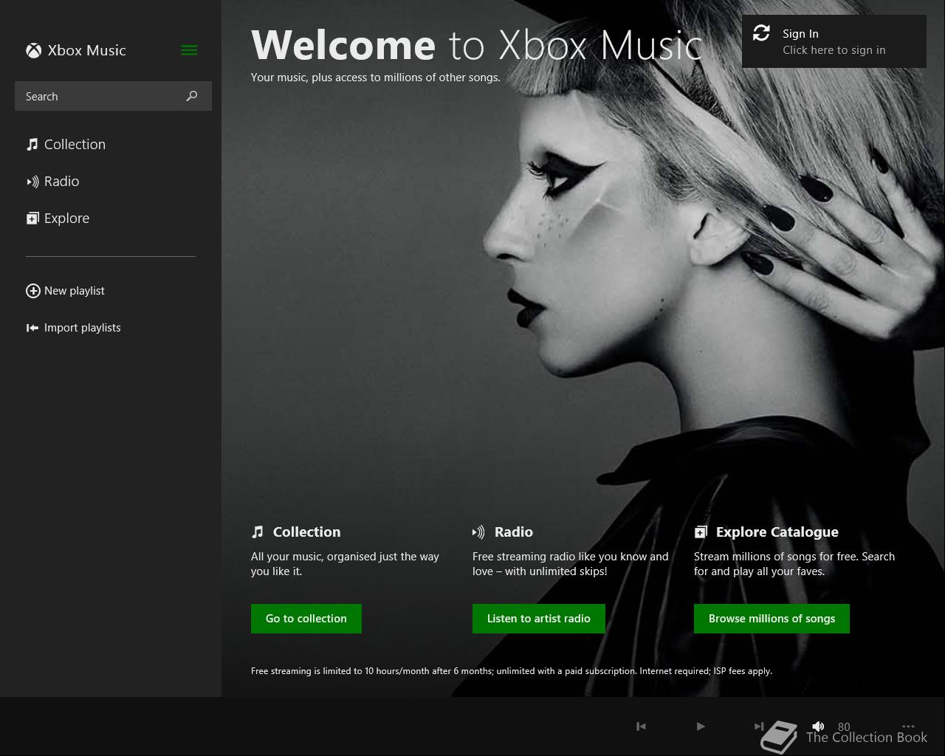Screen dimensions: 945x756
Task: Click the volume level value 80
Action: tap(844, 726)
